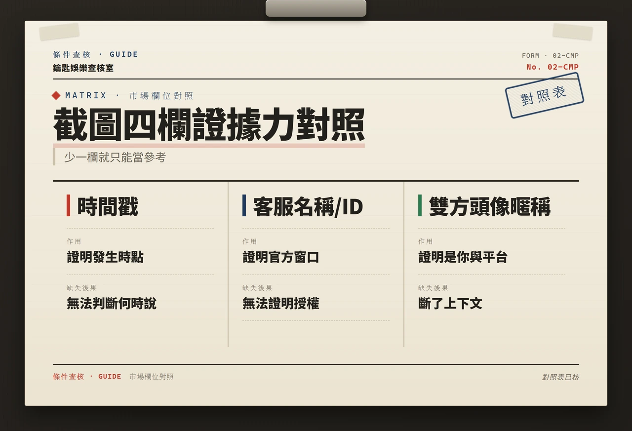Click the red diamond beside MATRIX

pos(56,96)
